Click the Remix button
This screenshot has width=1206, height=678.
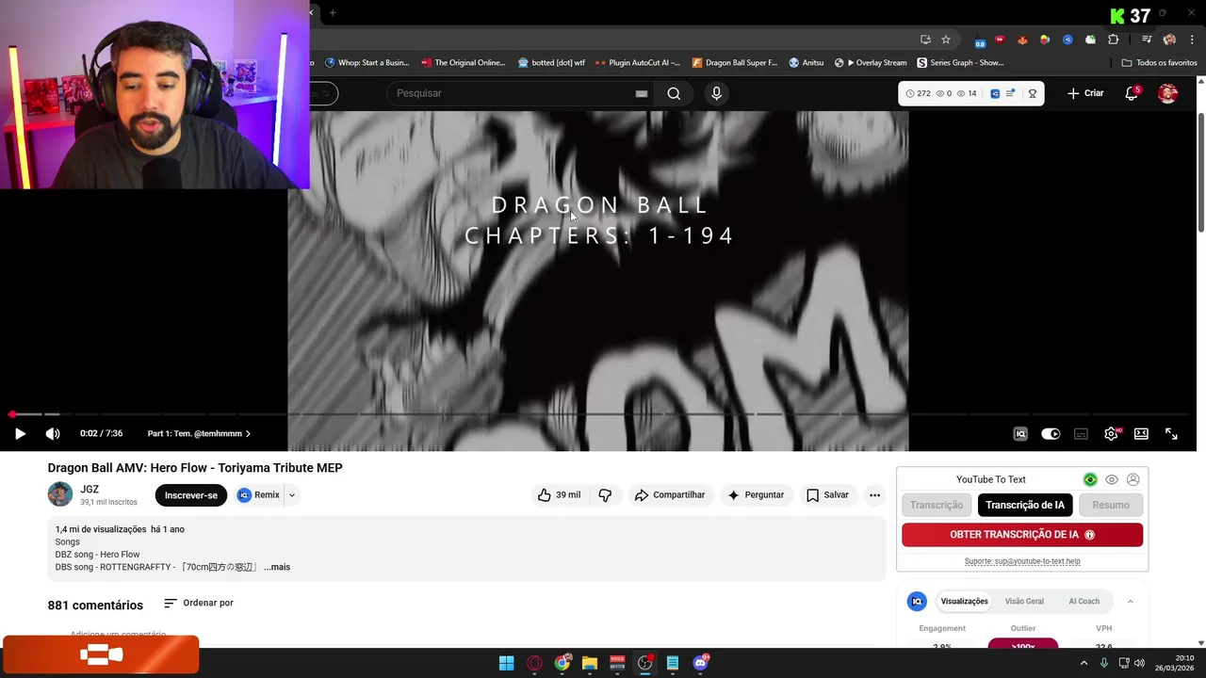258,495
